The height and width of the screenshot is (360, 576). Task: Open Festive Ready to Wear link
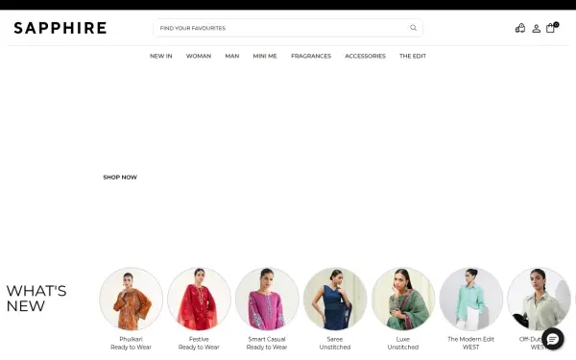click(199, 343)
